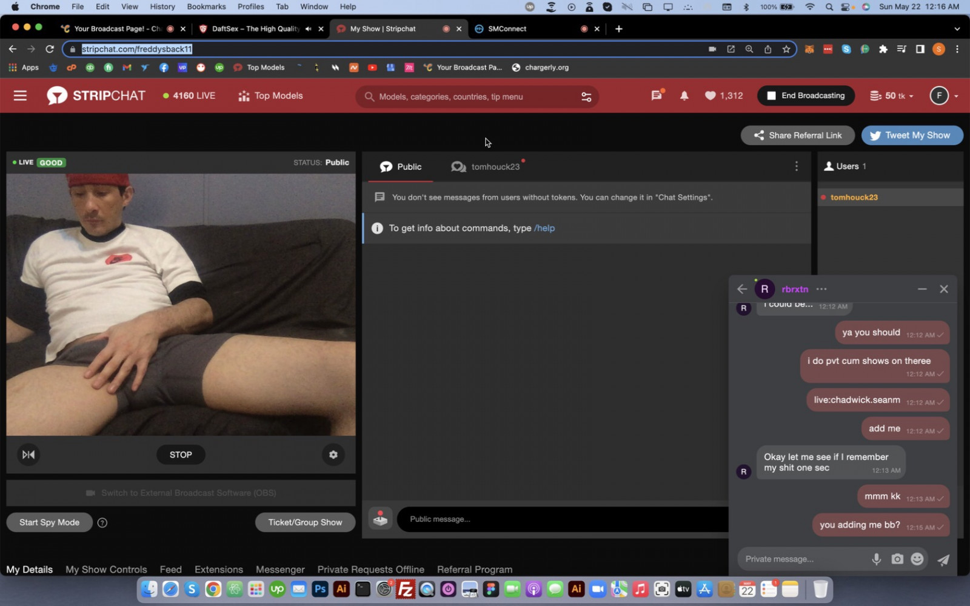Start Spy Mode
This screenshot has height=606, width=970.
pos(49,522)
